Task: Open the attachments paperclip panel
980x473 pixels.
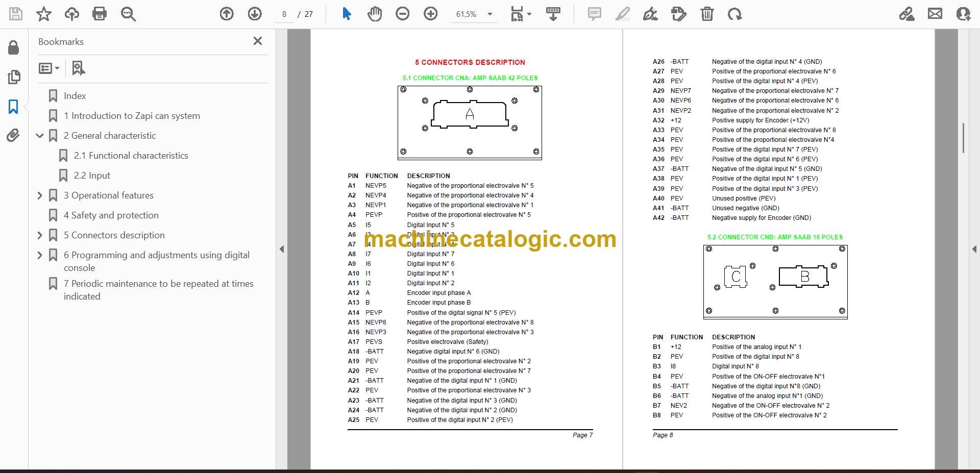Action: (x=14, y=136)
